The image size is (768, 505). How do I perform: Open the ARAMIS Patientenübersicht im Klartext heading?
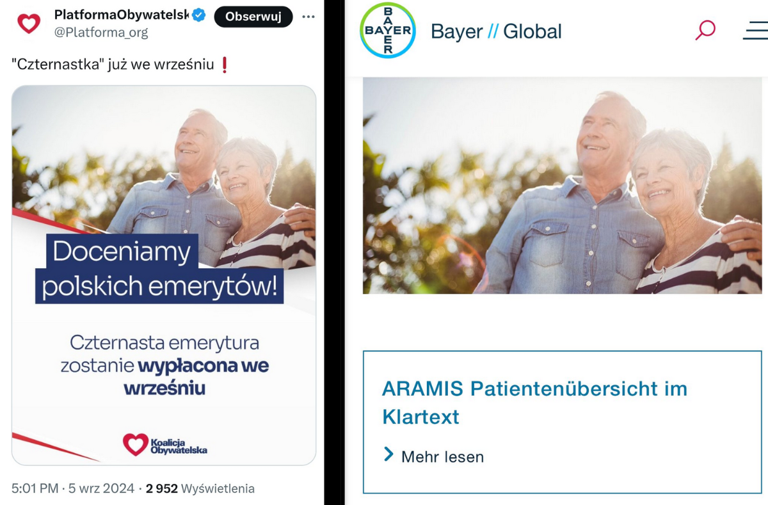click(x=534, y=403)
